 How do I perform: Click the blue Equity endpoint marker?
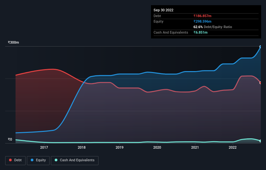(260, 47)
